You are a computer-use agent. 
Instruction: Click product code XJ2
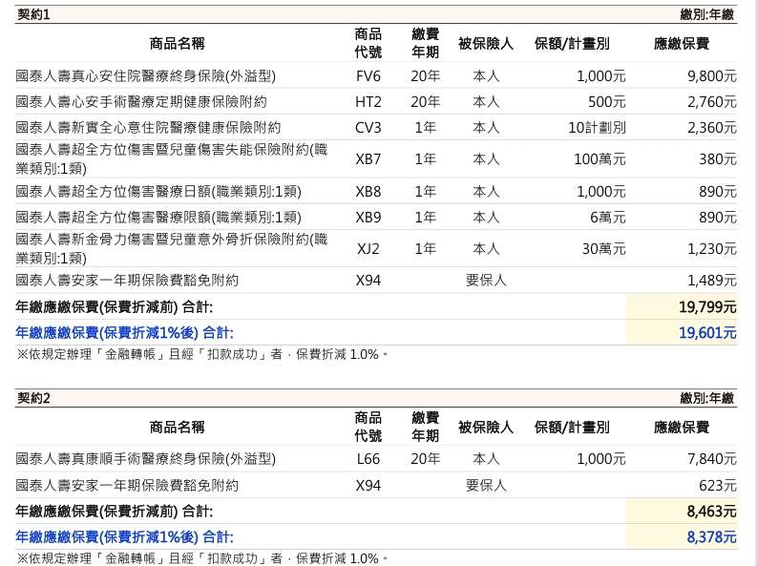click(368, 248)
